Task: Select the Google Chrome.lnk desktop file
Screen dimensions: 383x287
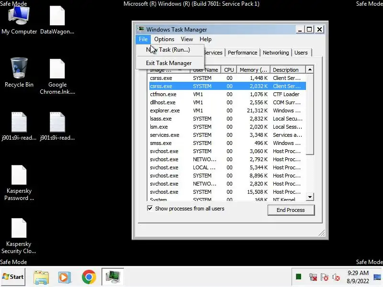Action: (x=57, y=77)
